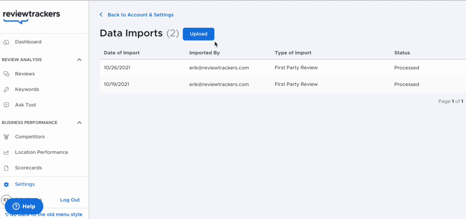This screenshot has height=219, width=466.
Task: Click the question mark icon in Help
Action: coord(16,206)
